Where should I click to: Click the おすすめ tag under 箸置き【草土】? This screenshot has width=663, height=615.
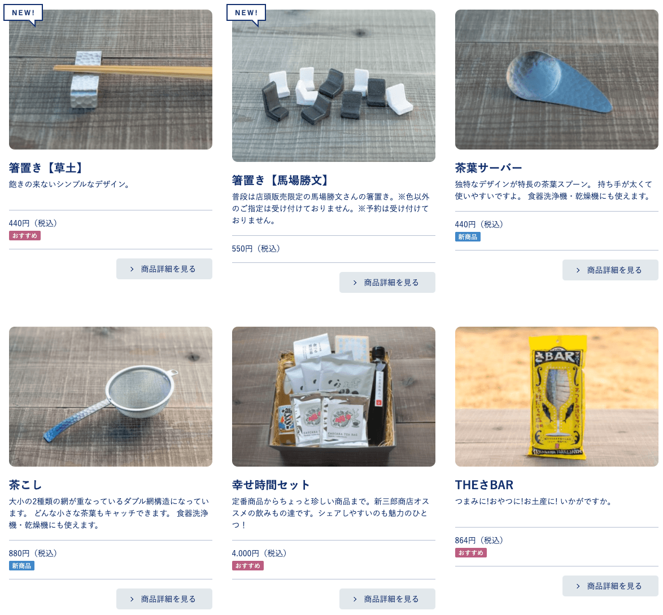tap(25, 236)
